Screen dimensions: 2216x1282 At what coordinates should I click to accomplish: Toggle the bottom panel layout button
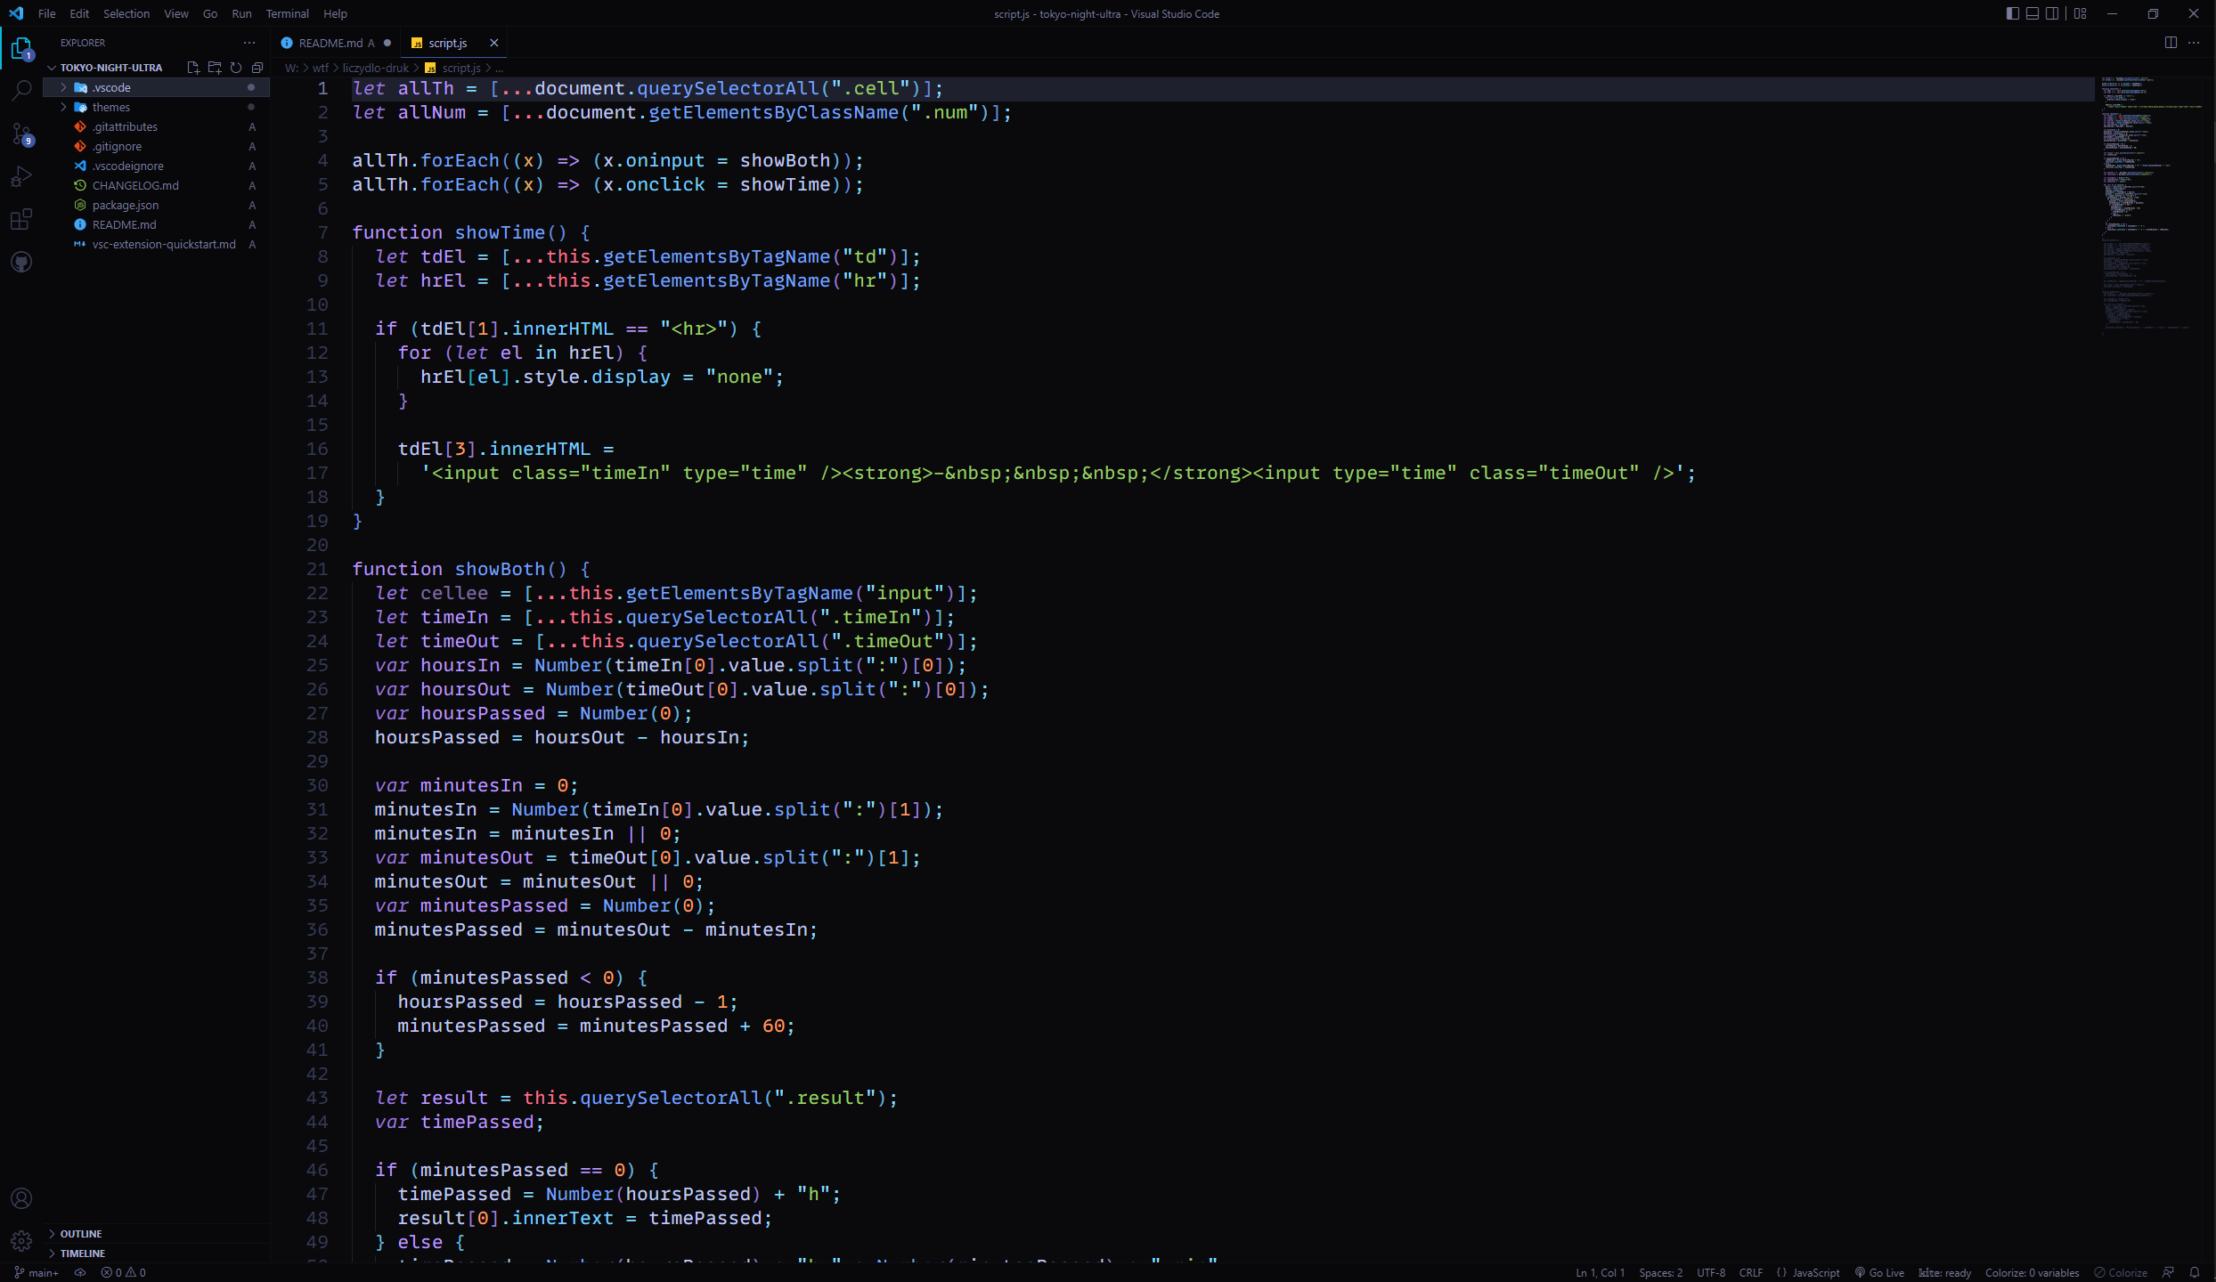(2033, 13)
